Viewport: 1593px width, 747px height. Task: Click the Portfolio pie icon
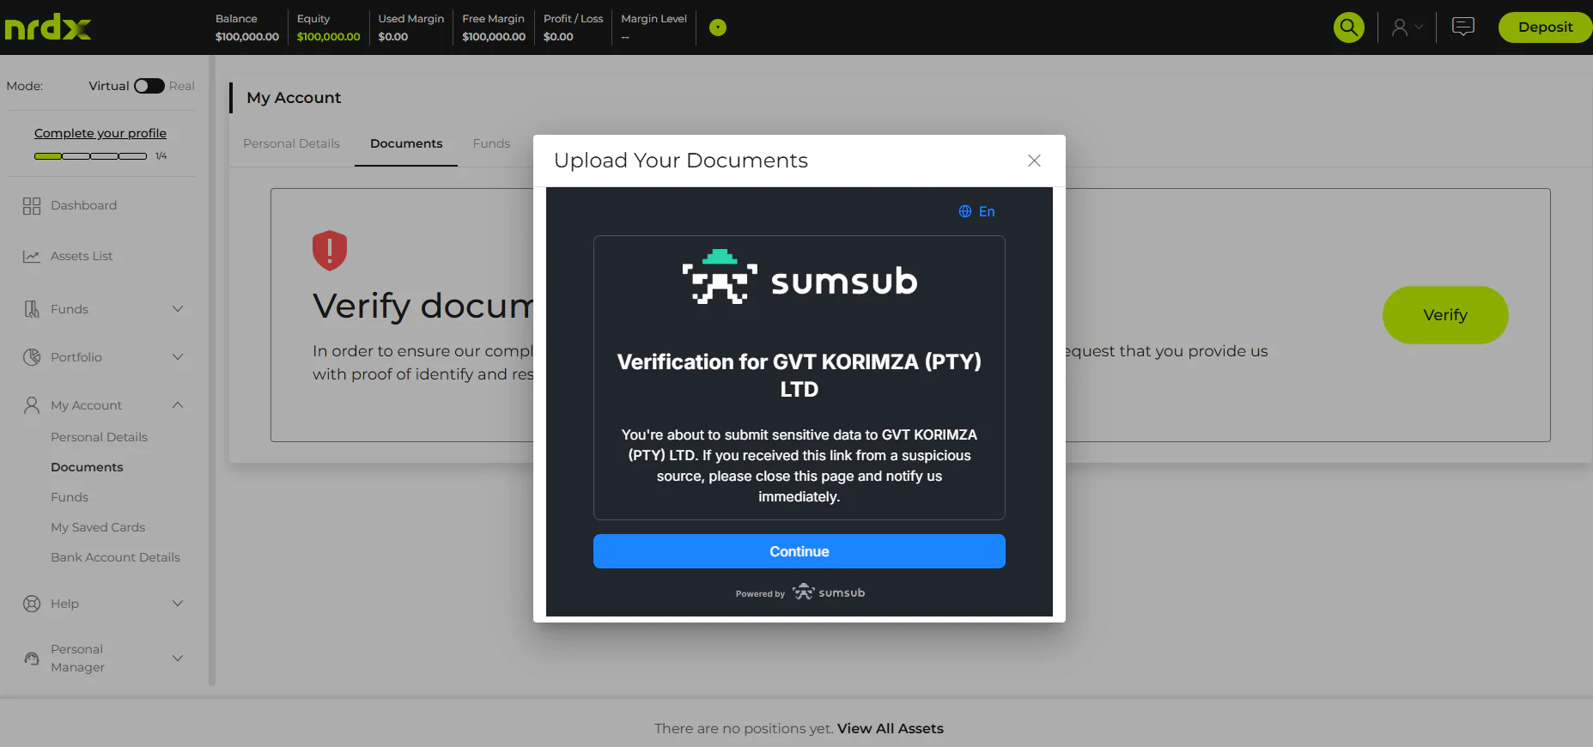pos(32,357)
